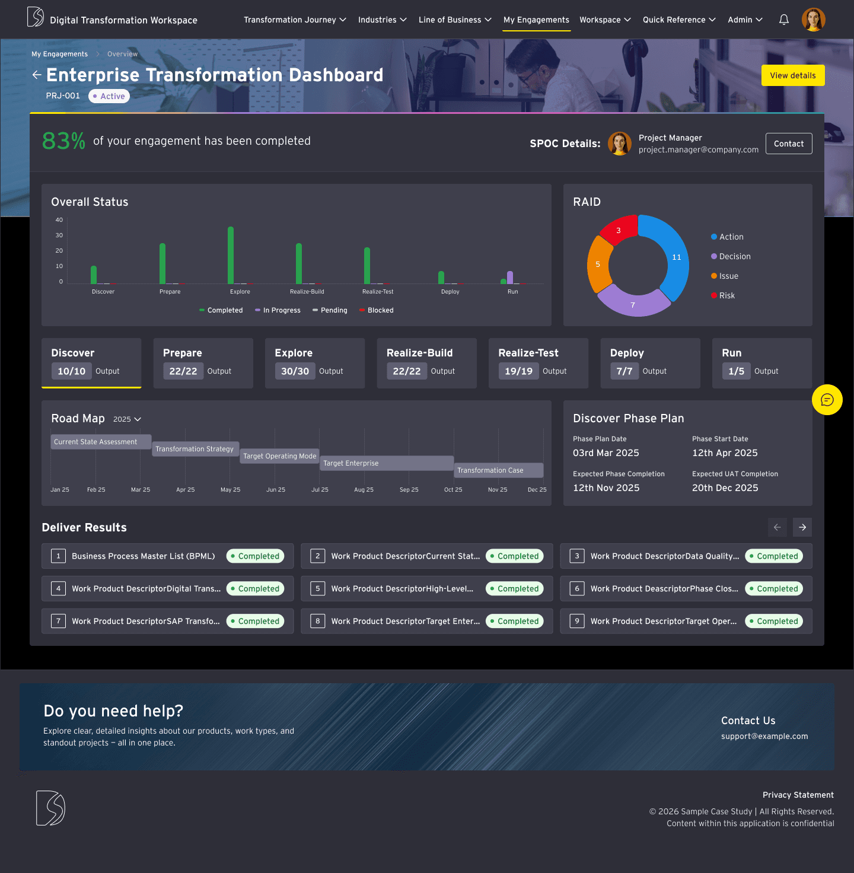Viewport: 854px width, 873px height.
Task: Click the My Engagements breadcrumb link
Action: [x=59, y=54]
